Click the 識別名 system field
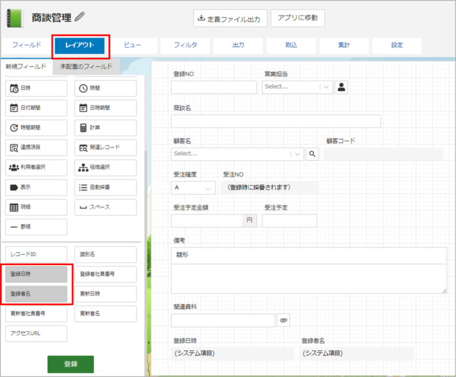This screenshot has height=377, width=456. pyautogui.click(x=106, y=255)
